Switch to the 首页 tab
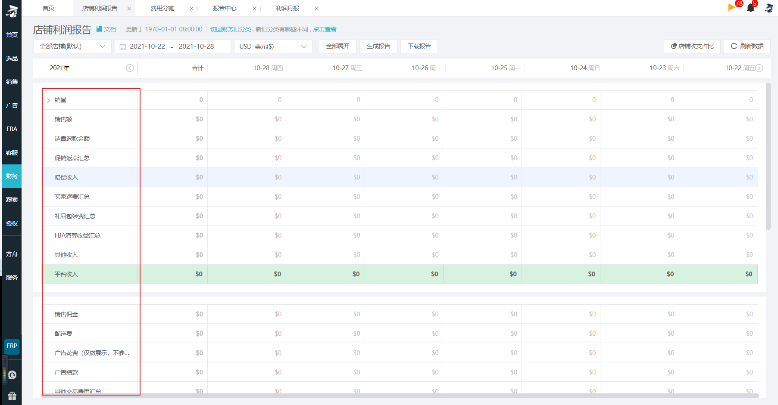Image resolution: width=778 pixels, height=405 pixels. coord(48,8)
